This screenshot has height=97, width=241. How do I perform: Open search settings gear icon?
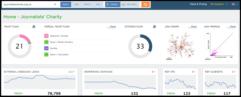[55, 5]
